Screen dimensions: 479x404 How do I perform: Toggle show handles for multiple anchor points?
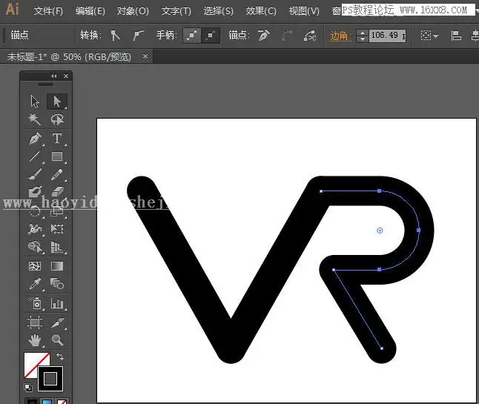[x=192, y=36]
